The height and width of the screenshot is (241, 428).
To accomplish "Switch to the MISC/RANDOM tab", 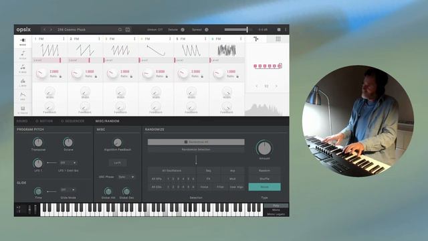I will point(107,121).
